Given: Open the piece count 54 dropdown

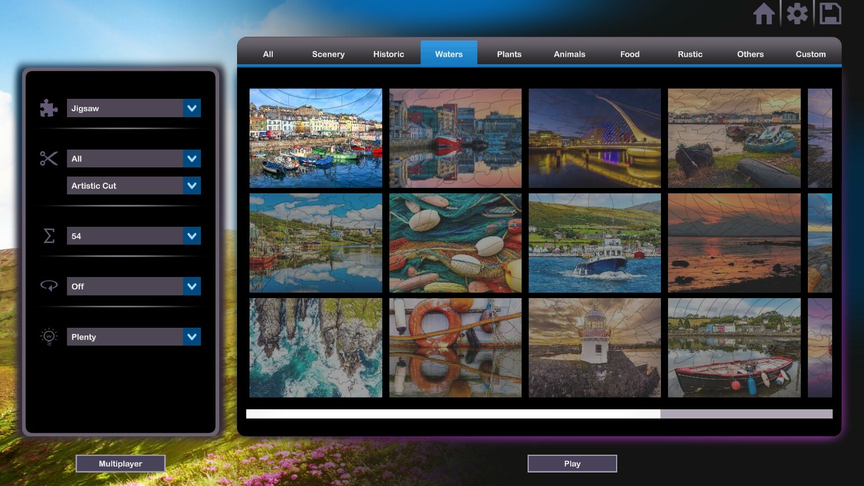Looking at the screenshot, I should click(x=133, y=236).
